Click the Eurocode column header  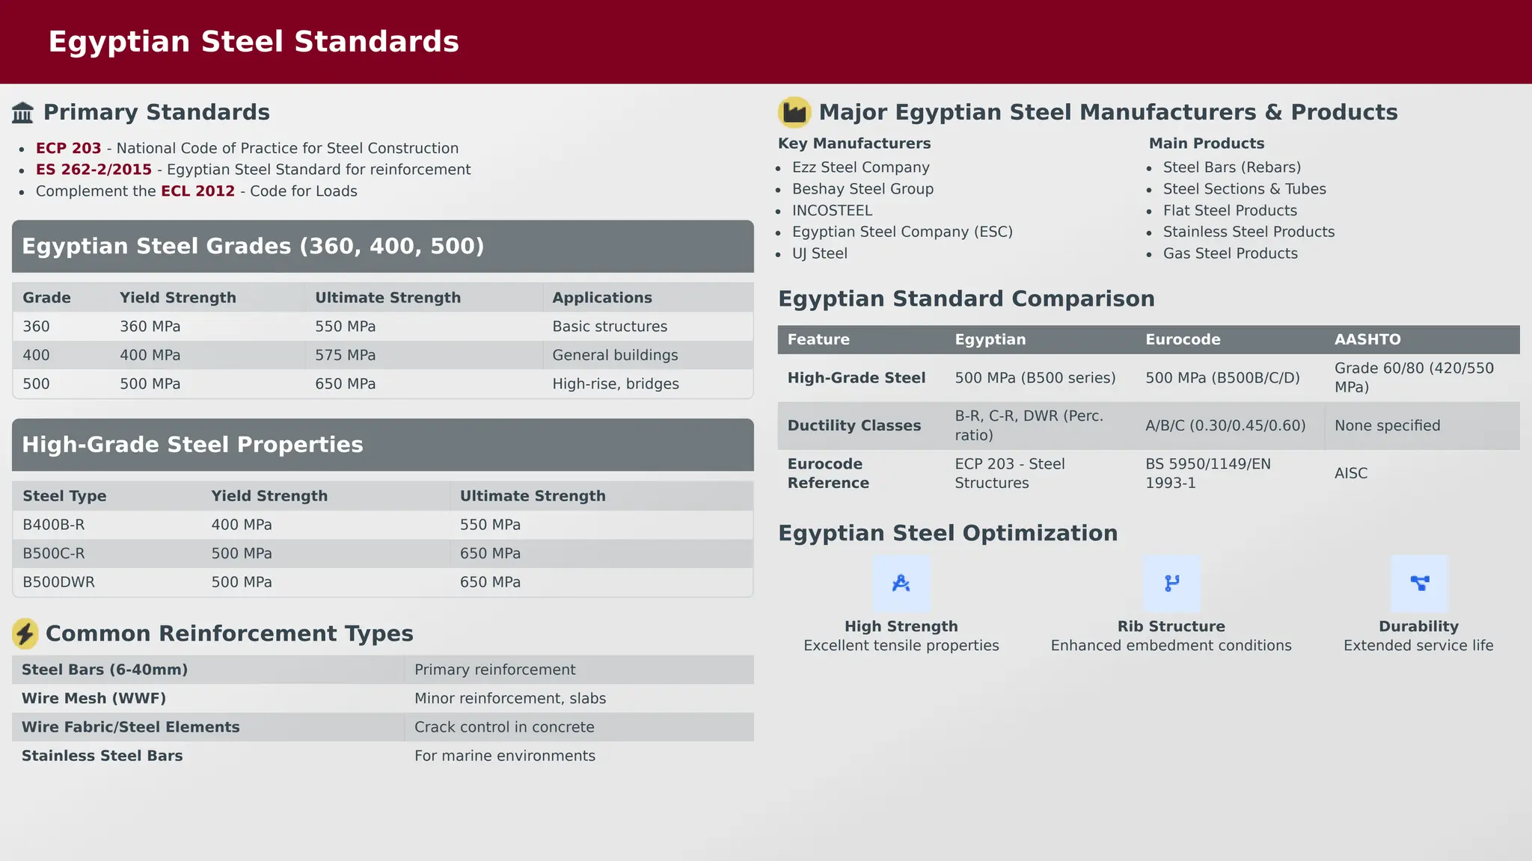(x=1183, y=340)
